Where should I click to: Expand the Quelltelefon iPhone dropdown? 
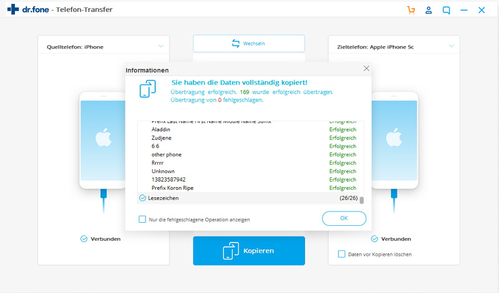[161, 47]
